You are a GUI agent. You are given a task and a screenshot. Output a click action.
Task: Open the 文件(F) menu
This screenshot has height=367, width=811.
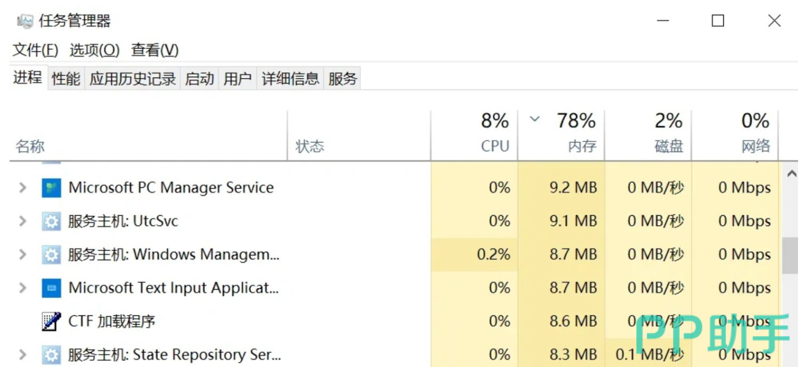(x=35, y=50)
